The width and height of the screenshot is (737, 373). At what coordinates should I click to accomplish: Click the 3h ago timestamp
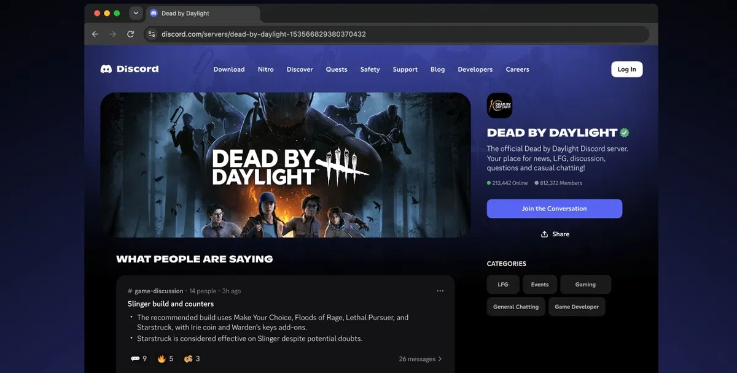[x=232, y=291]
